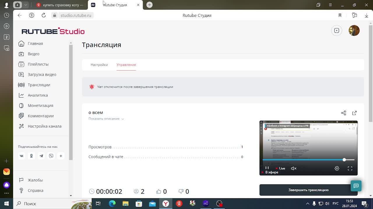Pause the live preview player
This screenshot has width=373, height=209.
267,168
